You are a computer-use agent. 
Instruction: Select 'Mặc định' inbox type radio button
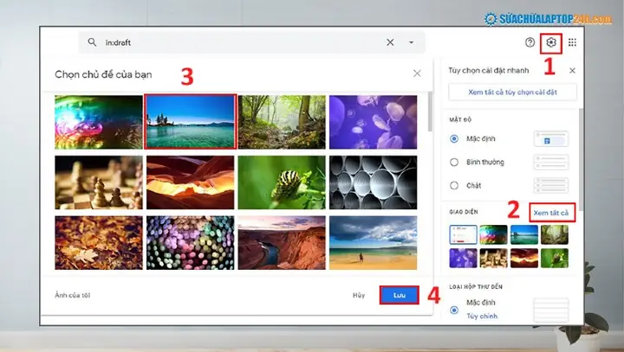pyautogui.click(x=454, y=310)
